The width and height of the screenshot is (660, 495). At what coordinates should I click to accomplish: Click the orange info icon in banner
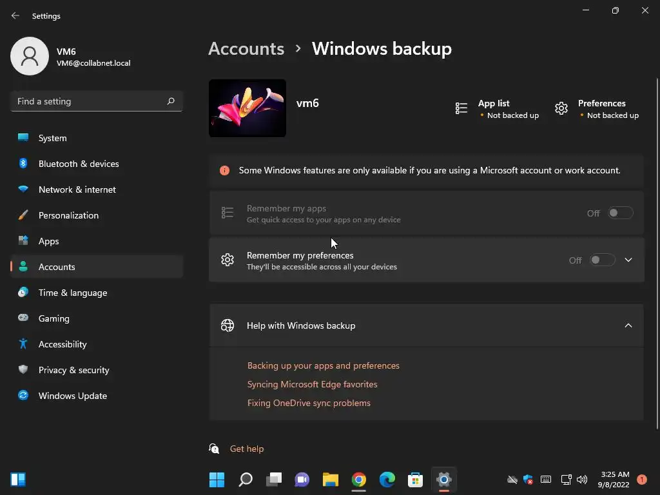(x=224, y=170)
